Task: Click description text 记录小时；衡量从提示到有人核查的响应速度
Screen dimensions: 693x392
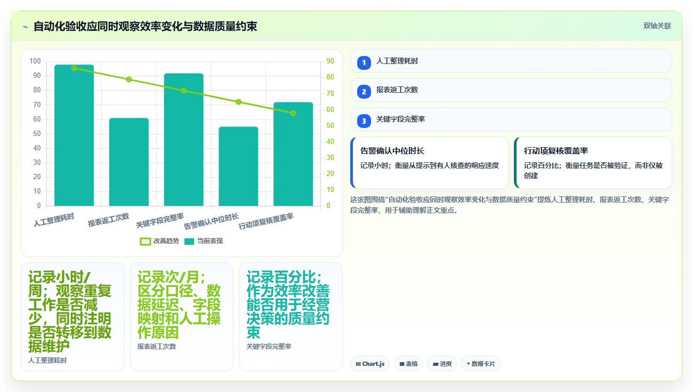Action: coord(430,166)
